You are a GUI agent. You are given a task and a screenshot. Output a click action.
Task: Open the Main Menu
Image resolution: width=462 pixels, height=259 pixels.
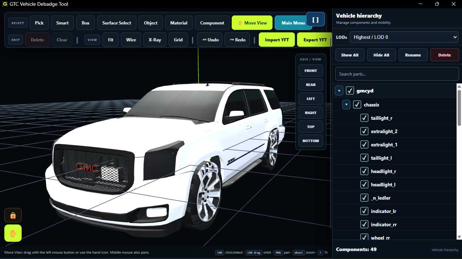pyautogui.click(x=293, y=23)
